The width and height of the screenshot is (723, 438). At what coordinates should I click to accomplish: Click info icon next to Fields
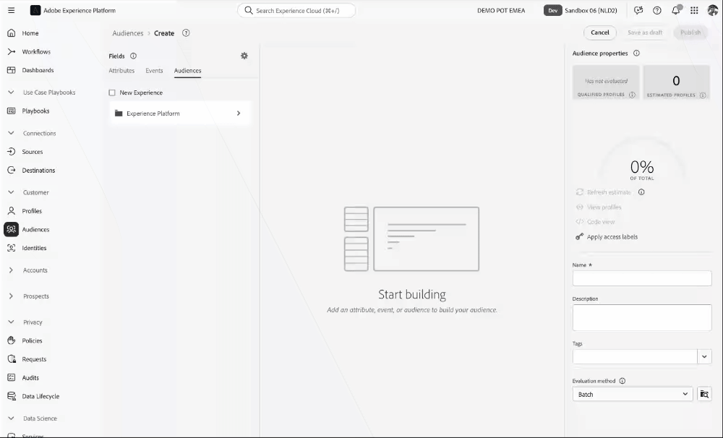pyautogui.click(x=133, y=56)
